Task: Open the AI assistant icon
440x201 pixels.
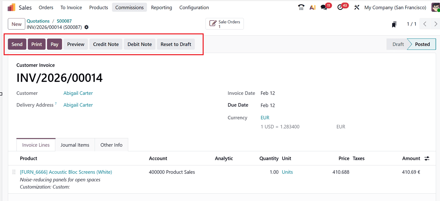Action: point(312,7)
